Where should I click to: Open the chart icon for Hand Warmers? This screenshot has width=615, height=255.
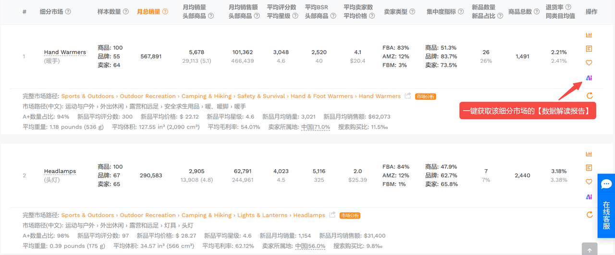pyautogui.click(x=589, y=35)
